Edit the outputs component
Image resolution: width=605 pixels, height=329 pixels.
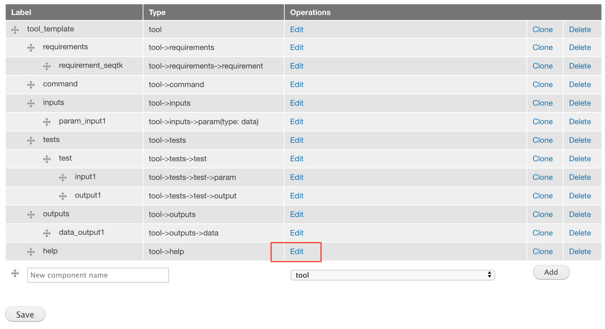pos(297,214)
